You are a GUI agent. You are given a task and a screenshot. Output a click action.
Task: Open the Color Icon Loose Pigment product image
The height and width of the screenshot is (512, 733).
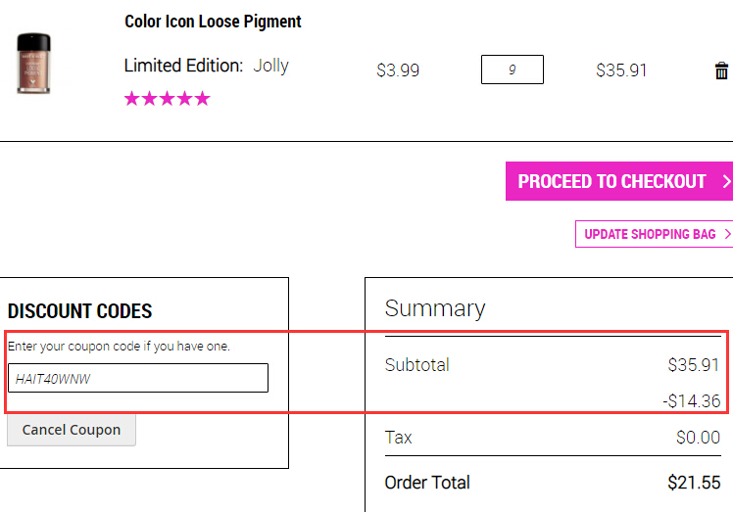[33, 63]
